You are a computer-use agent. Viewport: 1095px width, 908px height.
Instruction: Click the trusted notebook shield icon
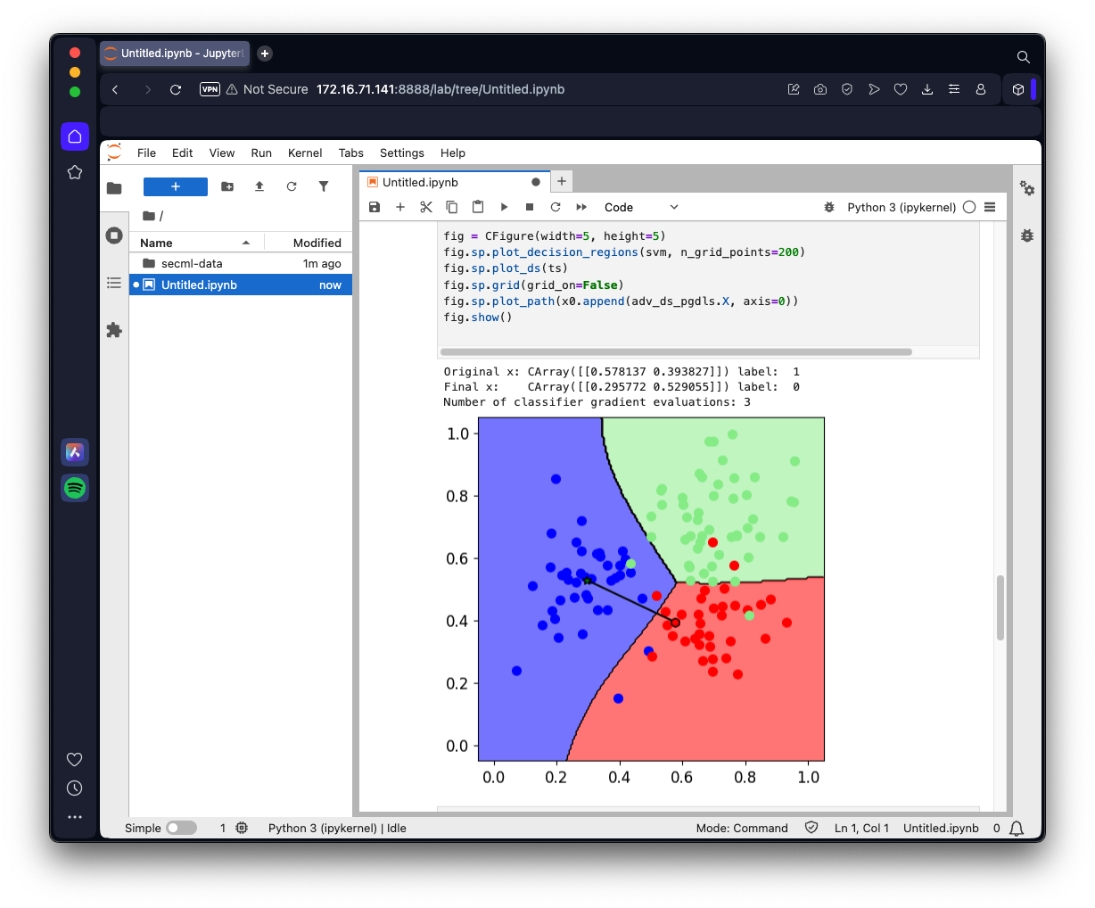pyautogui.click(x=811, y=827)
